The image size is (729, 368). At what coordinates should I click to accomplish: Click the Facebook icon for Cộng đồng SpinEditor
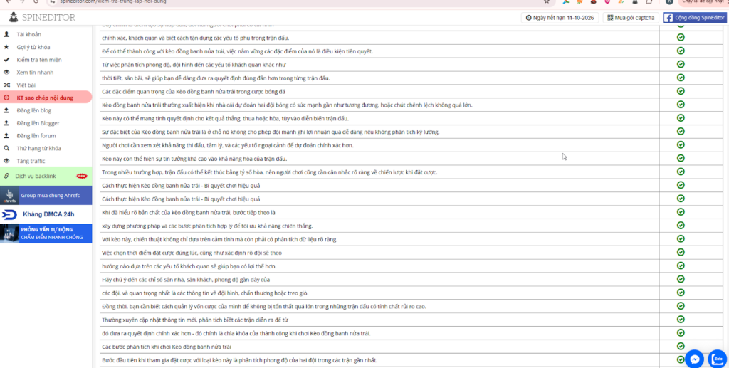tap(670, 18)
